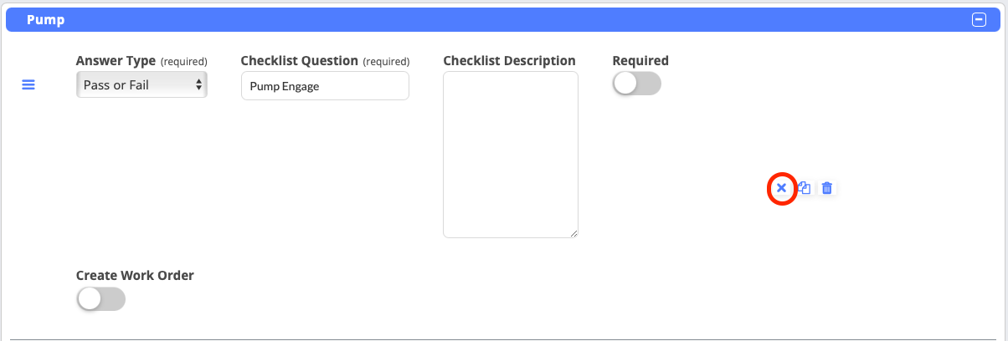Duplicate the checklist item with copy icon
Viewport: 1008px width, 341px height.
pyautogui.click(x=804, y=188)
